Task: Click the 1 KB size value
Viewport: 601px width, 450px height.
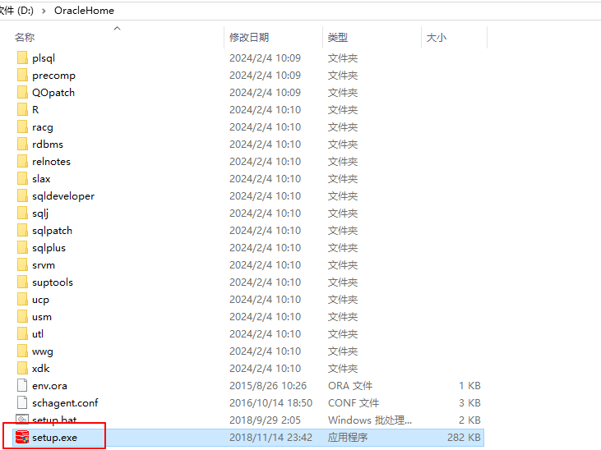Action: (469, 386)
